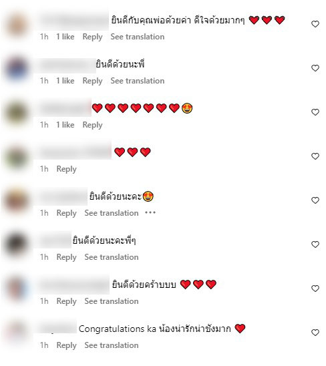Image resolution: width=326 pixels, height=366 pixels.
Task: Tap the heart beside the three-hearts-only comment
Action: (x=315, y=156)
